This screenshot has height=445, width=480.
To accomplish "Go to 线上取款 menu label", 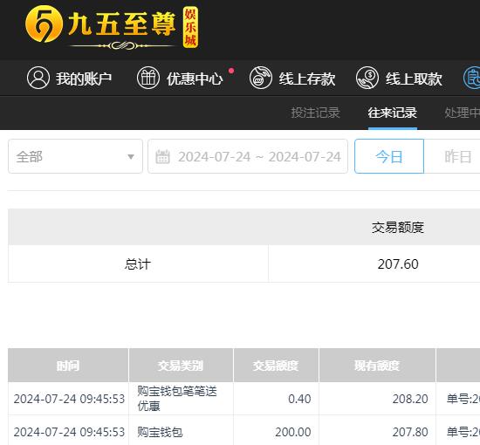I will [x=414, y=79].
